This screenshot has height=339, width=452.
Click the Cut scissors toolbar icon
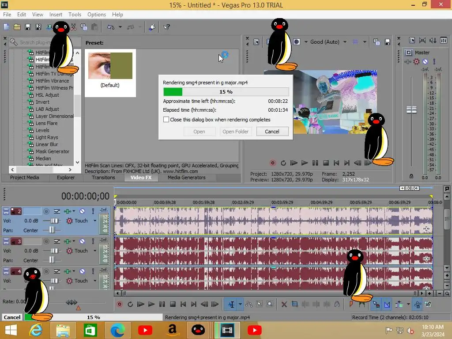pos(74,27)
